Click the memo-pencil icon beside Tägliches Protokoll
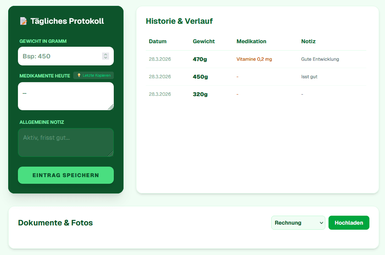The image size is (385, 255). click(x=23, y=21)
